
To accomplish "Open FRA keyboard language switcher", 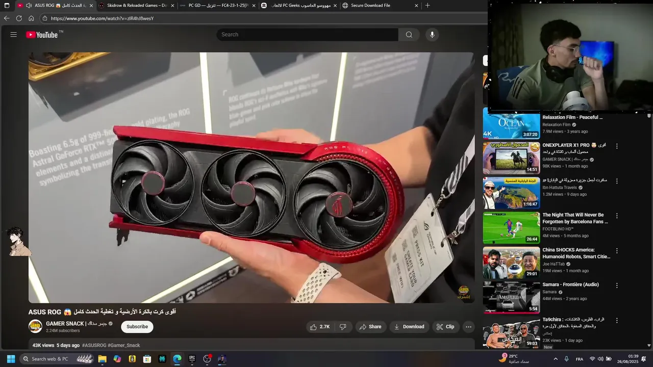I will [x=580, y=359].
